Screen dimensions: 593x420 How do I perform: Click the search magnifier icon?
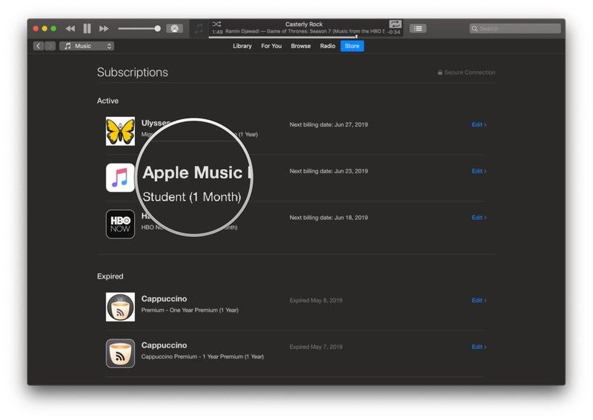[x=474, y=29]
